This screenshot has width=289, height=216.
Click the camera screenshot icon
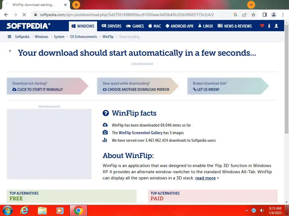105,132
